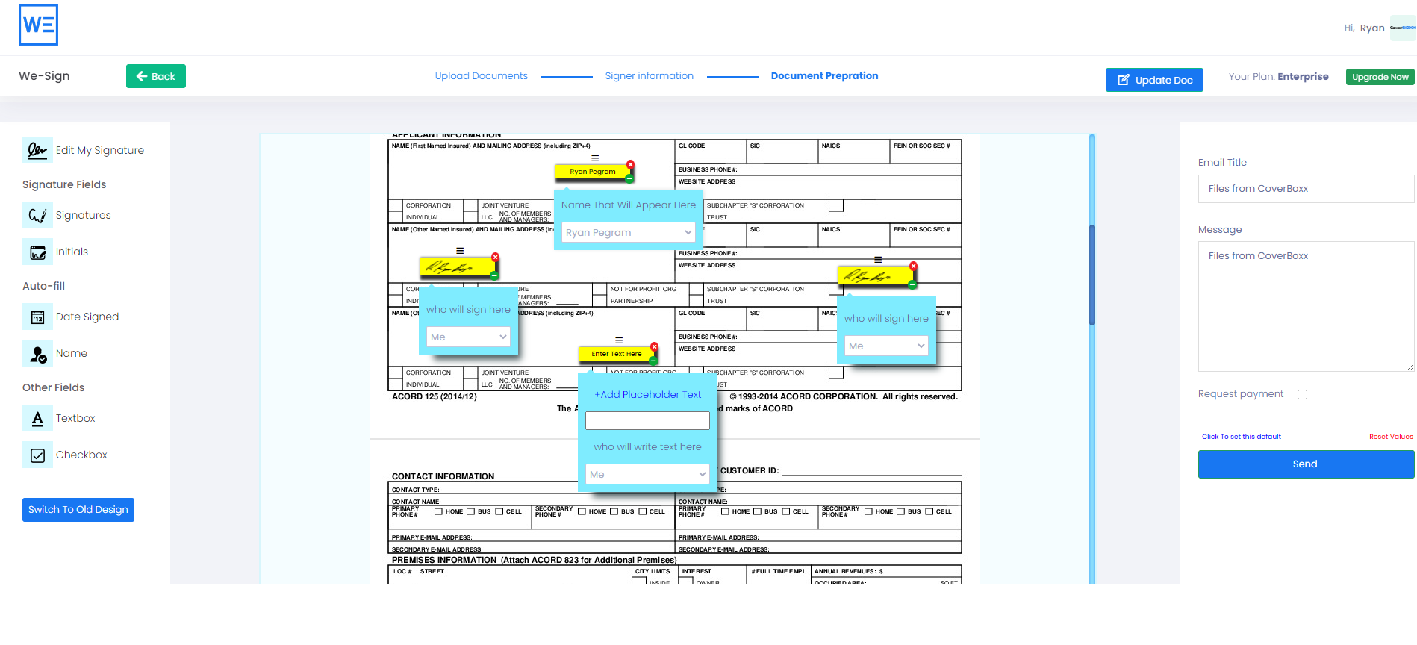Click the Upgrade Now button
Image resolution: width=1417 pixels, height=645 pixels.
(1380, 77)
